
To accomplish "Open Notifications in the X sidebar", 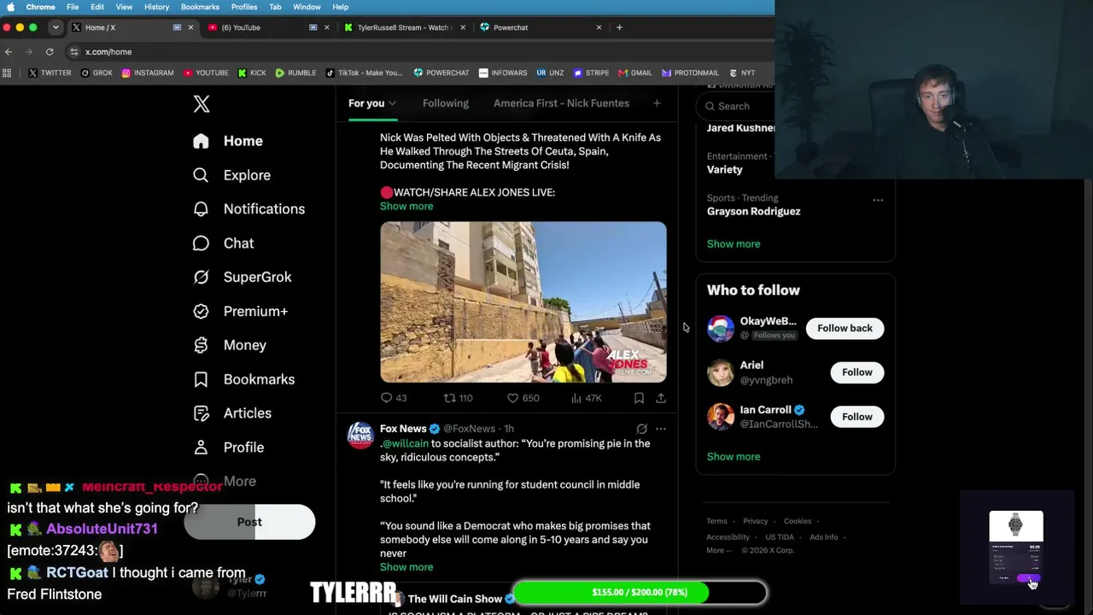I will (x=248, y=209).
